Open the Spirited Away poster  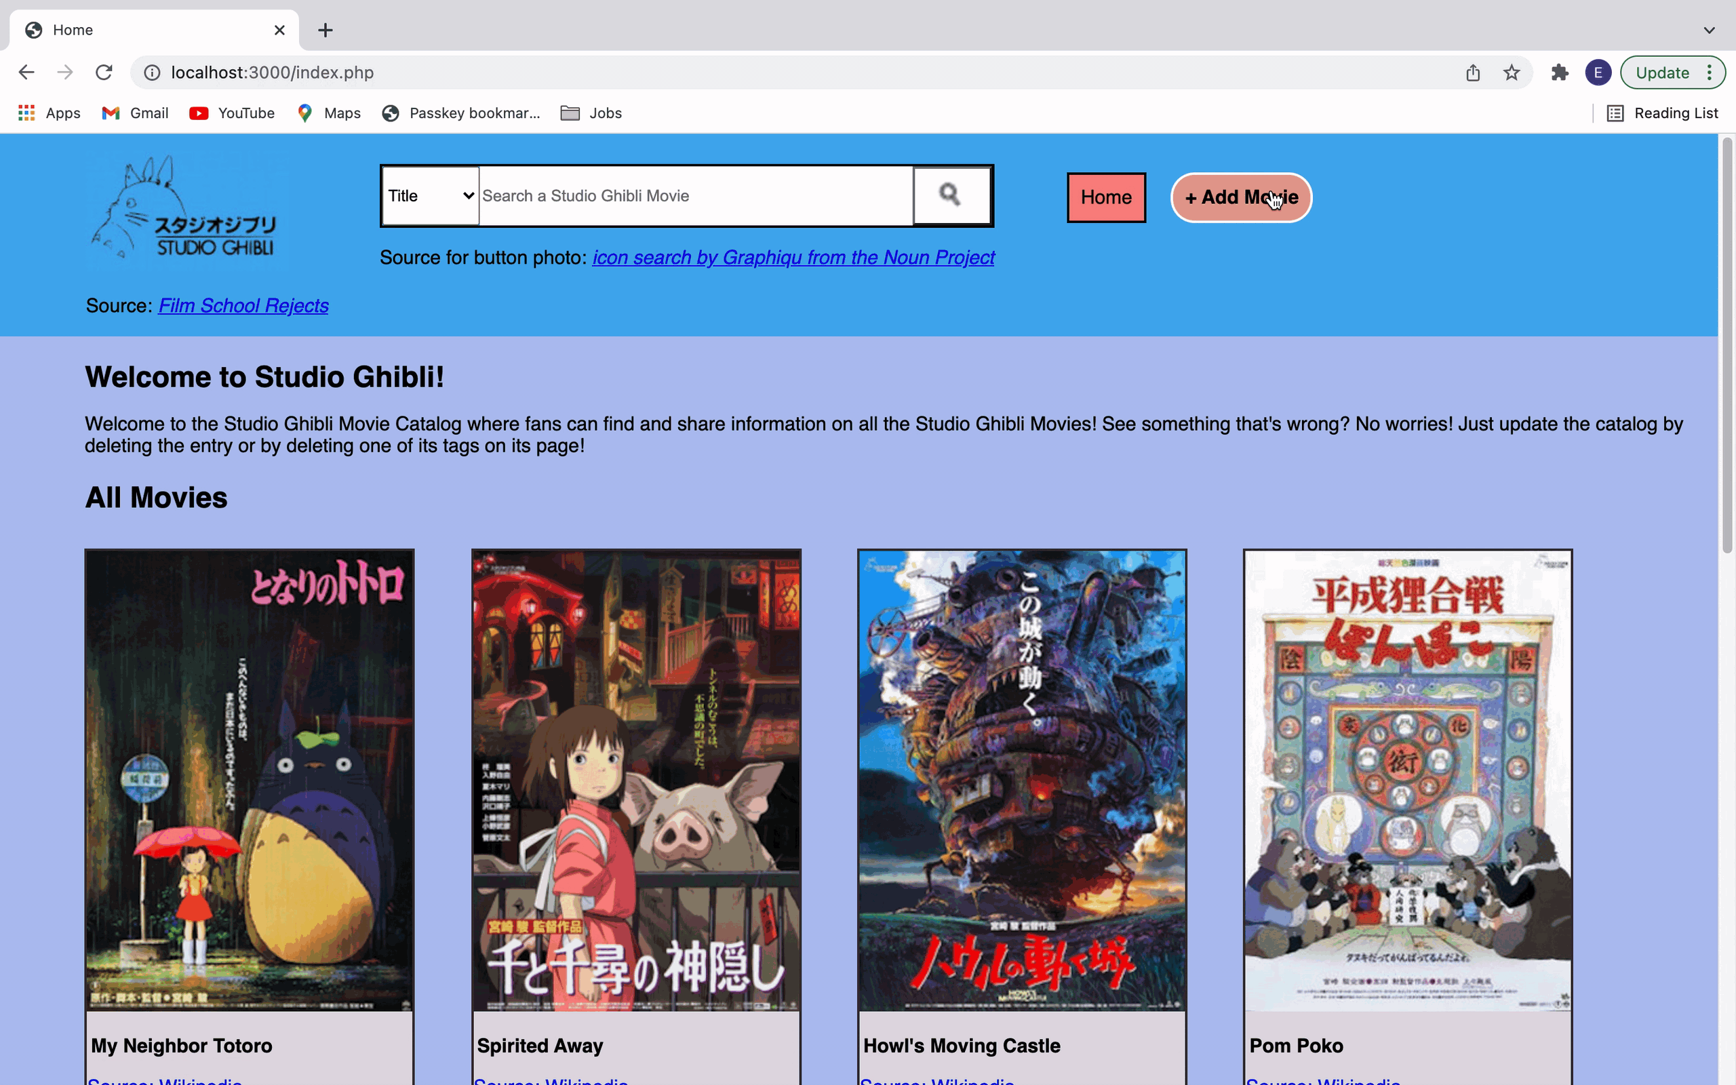click(x=635, y=781)
